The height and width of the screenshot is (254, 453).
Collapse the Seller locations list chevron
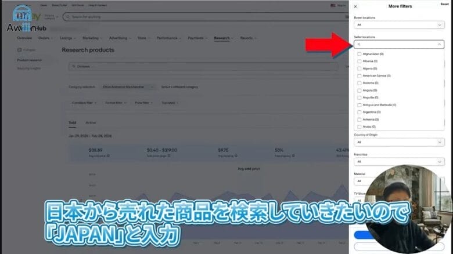pyautogui.click(x=439, y=44)
